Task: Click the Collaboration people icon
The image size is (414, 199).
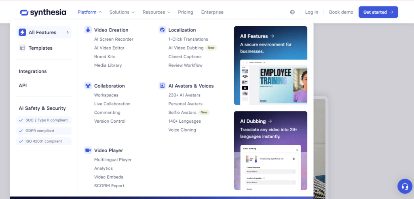Action: [88, 86]
